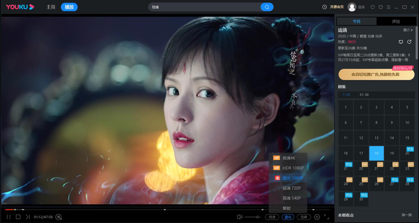The width and height of the screenshot is (419, 223).
Task: Click the refresh icon in title bar
Action: click(x=372, y=7)
